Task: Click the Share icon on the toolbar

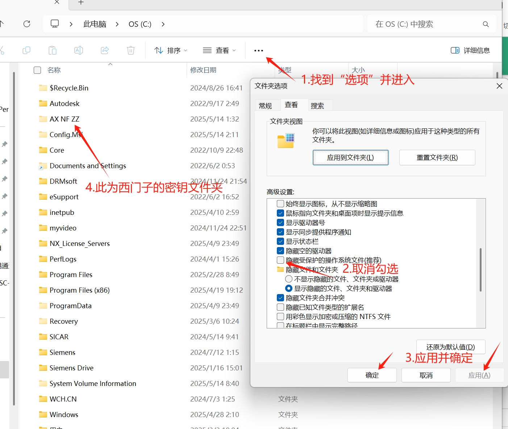Action: click(104, 50)
